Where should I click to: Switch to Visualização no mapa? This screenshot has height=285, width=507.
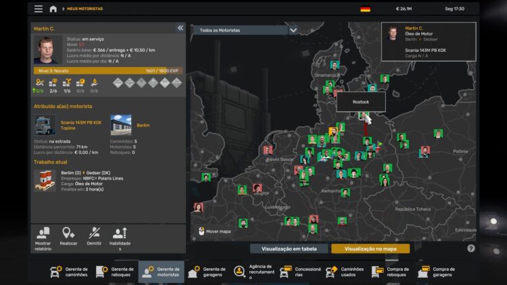click(x=370, y=249)
